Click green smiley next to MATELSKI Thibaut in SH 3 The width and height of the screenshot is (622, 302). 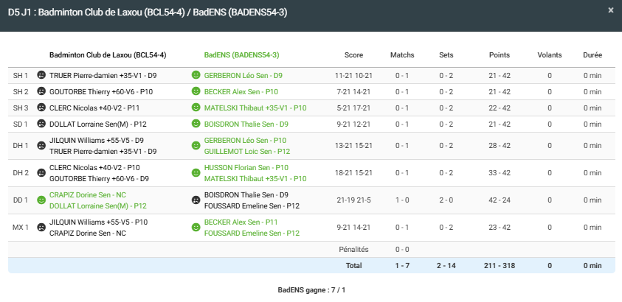(196, 108)
